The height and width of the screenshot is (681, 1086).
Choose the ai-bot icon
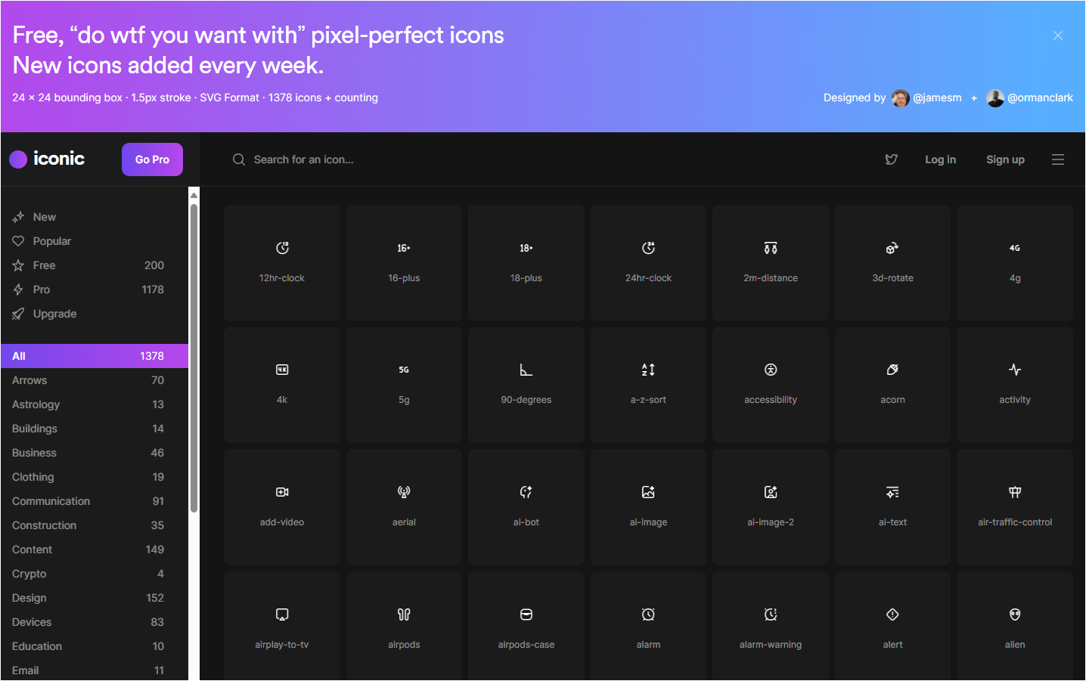tap(526, 506)
